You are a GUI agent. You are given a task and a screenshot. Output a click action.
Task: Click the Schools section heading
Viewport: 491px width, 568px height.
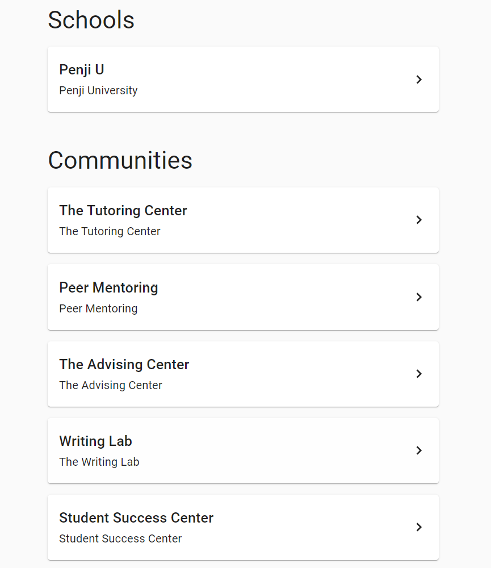click(91, 20)
